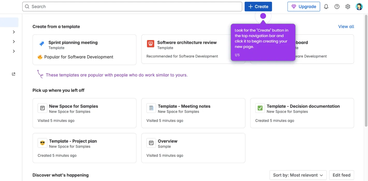Open the Sprint planning meeting template card
This screenshot has height=181, width=368.
coord(84,50)
